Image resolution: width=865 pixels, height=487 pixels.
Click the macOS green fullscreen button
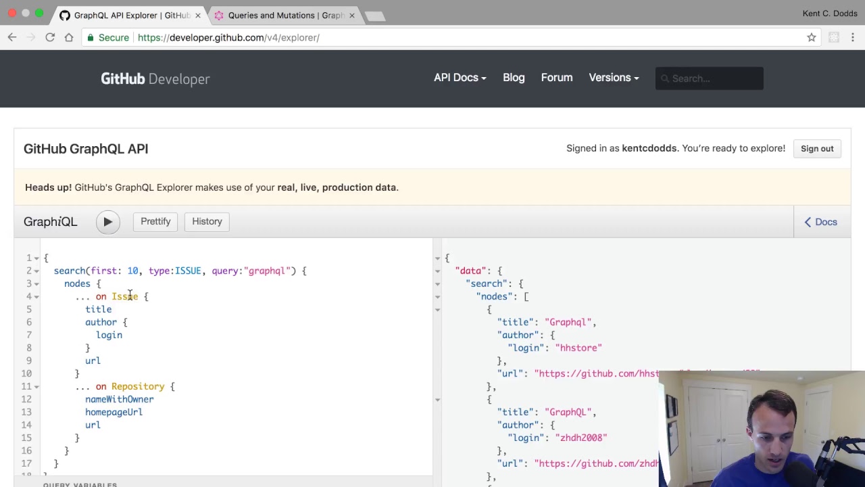pos(39,14)
